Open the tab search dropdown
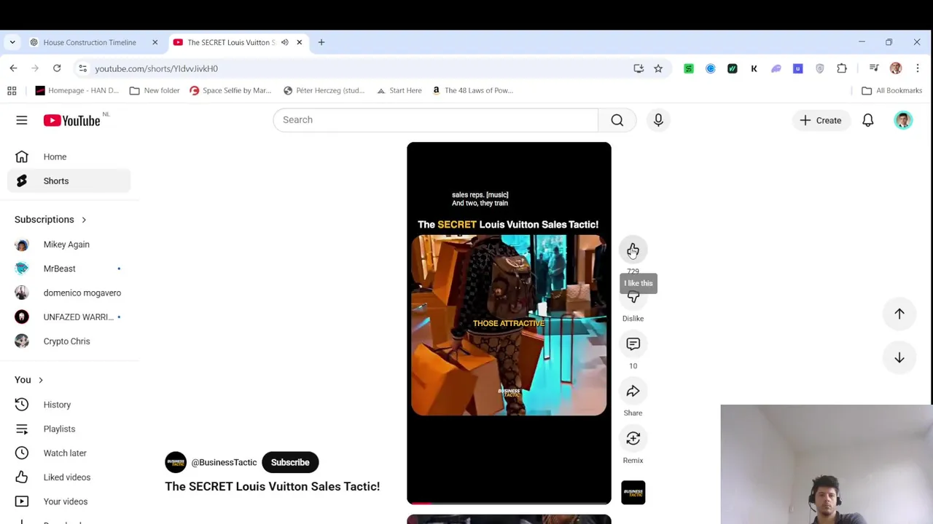The width and height of the screenshot is (933, 524). [x=12, y=42]
